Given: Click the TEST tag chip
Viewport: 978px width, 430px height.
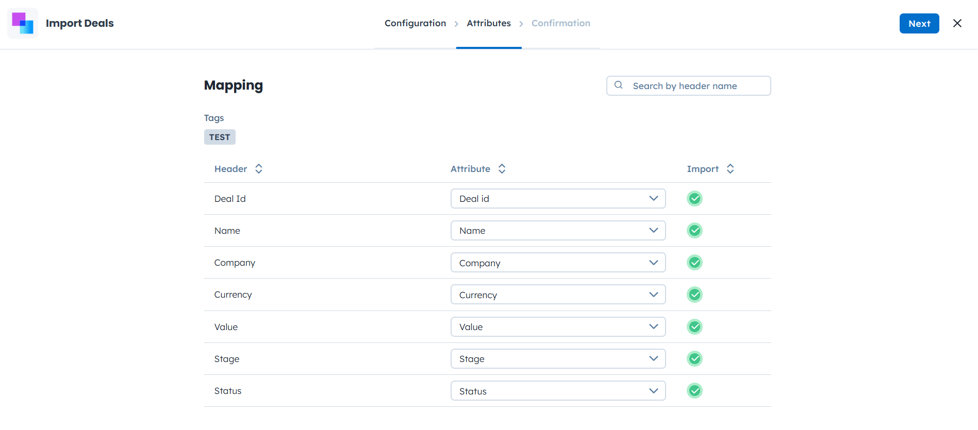Looking at the screenshot, I should 220,137.
